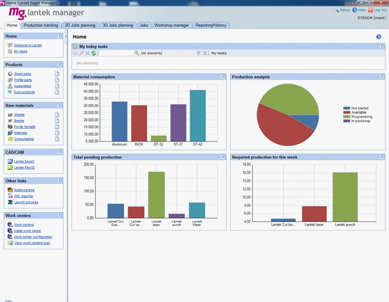This screenshot has width=389, height=302.
Task: Click the green Programming legend swatch
Action: pos(346,116)
